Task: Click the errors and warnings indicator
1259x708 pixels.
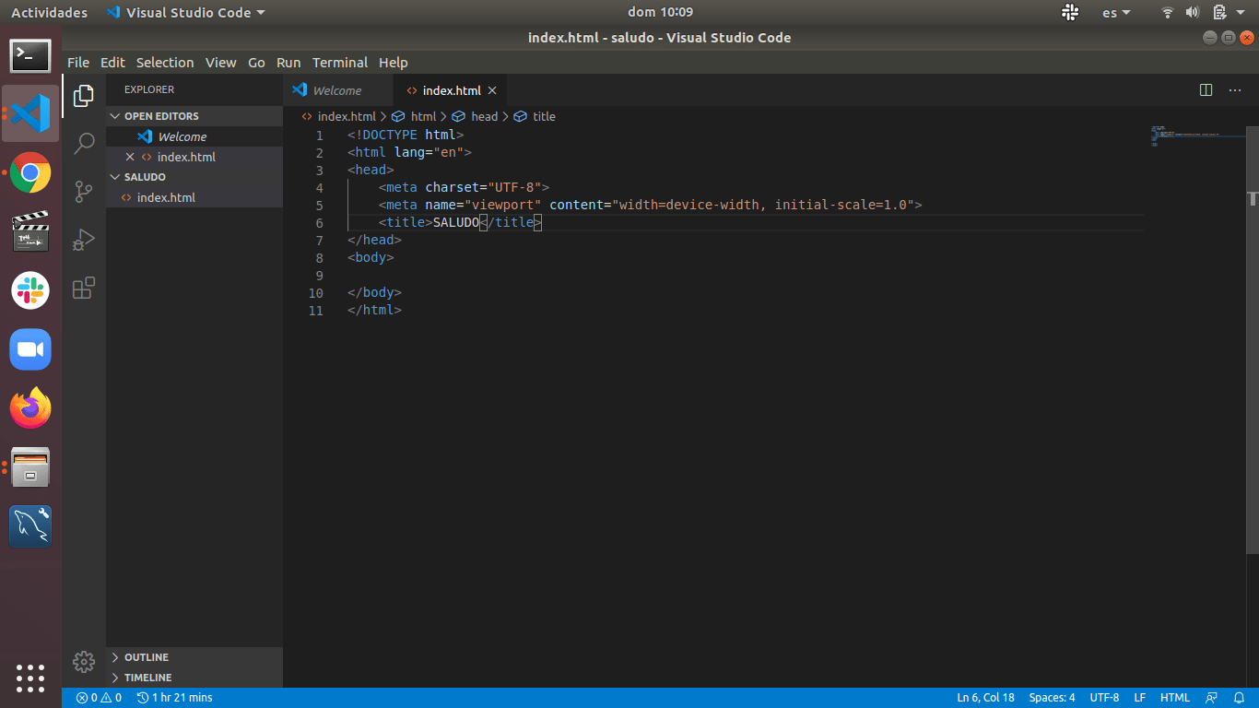Action: (99, 698)
